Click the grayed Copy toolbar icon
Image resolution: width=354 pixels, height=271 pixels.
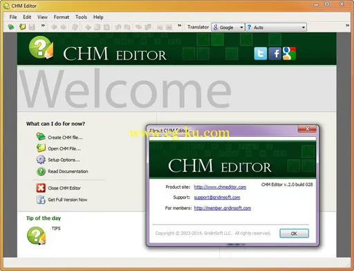(x=97, y=27)
